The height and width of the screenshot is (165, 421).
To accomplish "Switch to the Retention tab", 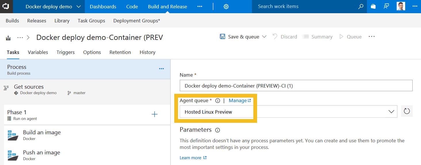I will click(x=120, y=52).
